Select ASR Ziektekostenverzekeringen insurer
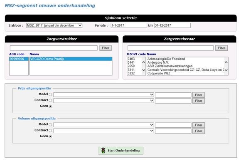The height and width of the screenshot is (161, 241). pyautogui.click(x=170, y=66)
